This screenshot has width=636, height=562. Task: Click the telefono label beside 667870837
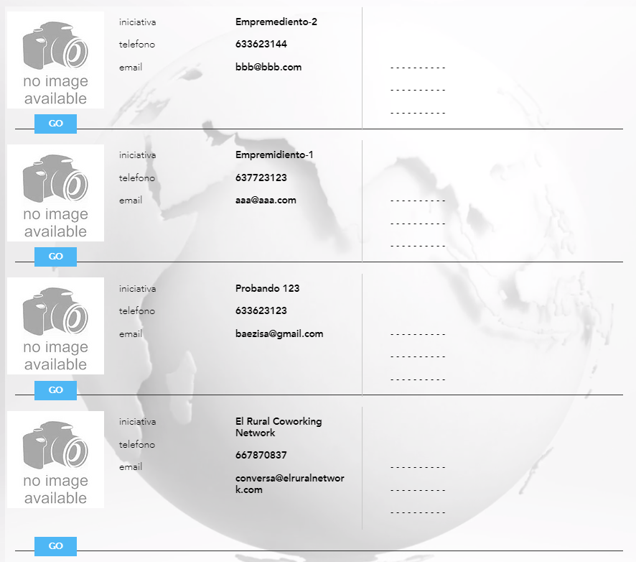[x=137, y=445]
